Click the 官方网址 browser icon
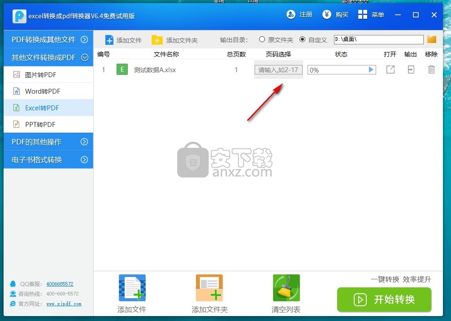This screenshot has height=321, width=451. (13, 304)
